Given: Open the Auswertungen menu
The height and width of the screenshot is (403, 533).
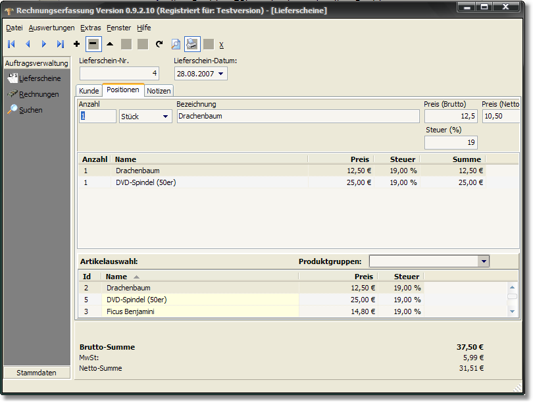Looking at the screenshot, I should (52, 28).
